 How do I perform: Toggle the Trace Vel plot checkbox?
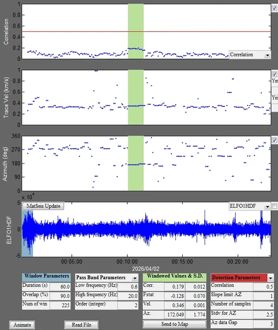[274, 74]
